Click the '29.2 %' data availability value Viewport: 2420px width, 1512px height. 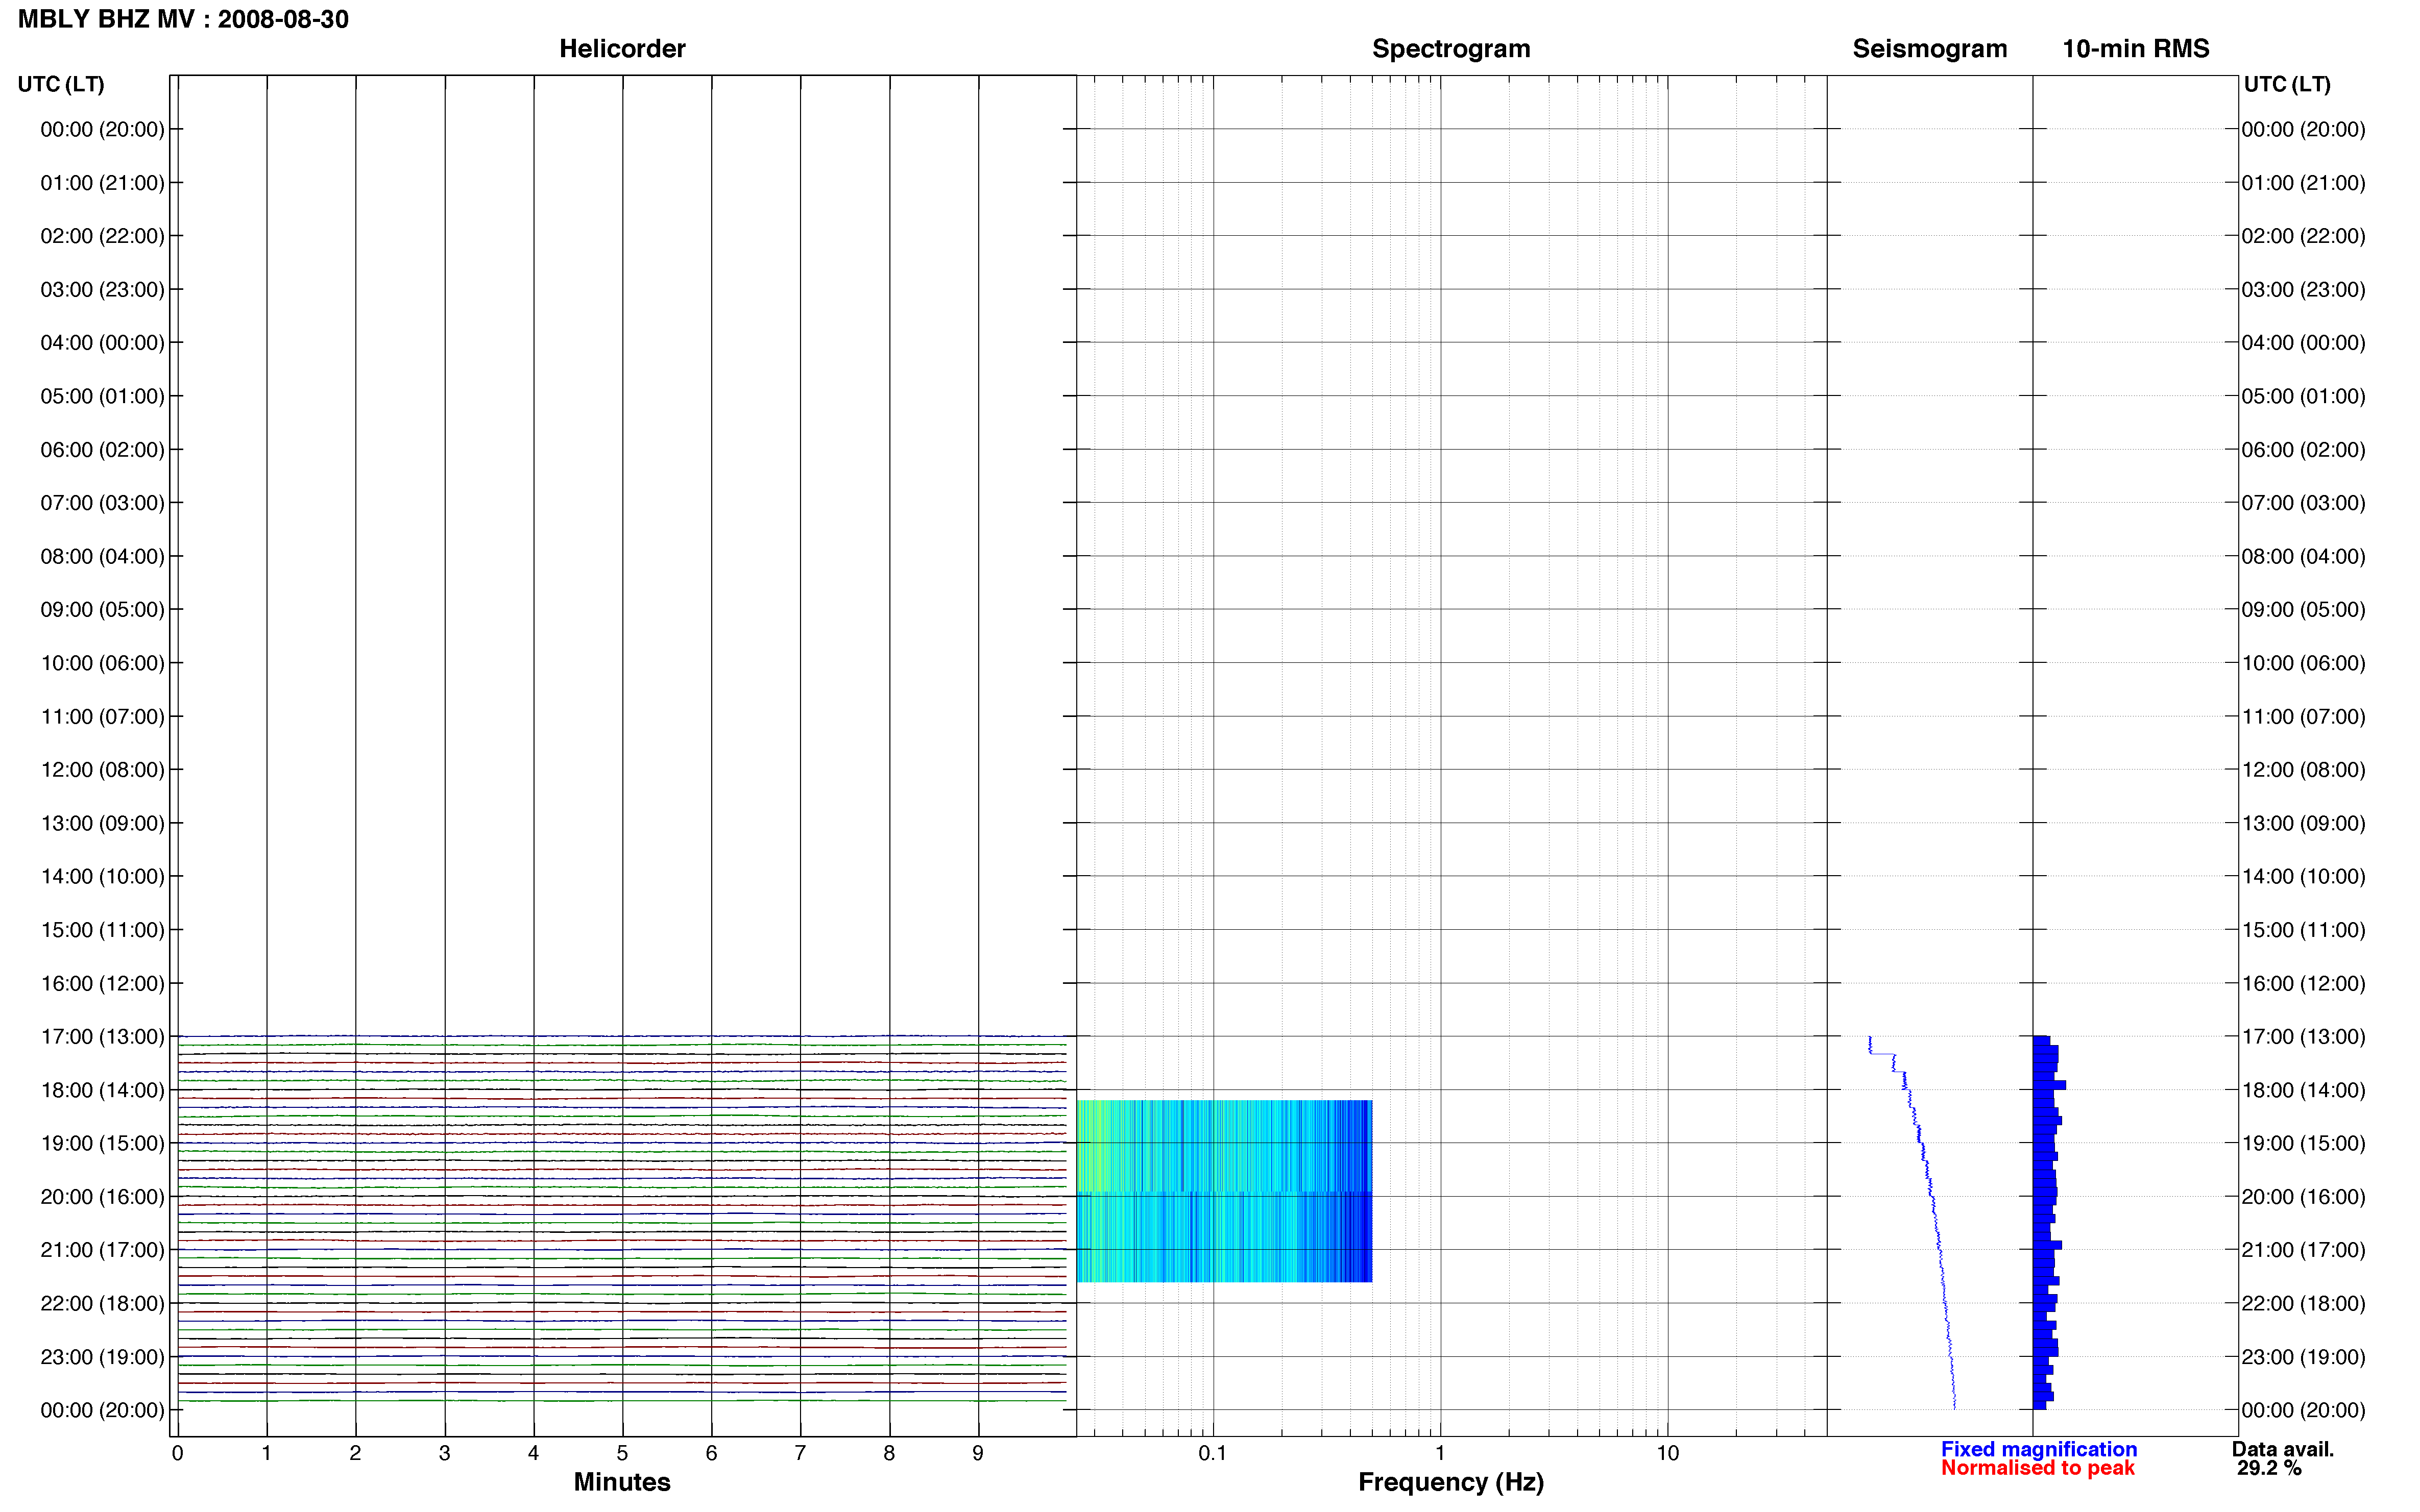click(2269, 1468)
